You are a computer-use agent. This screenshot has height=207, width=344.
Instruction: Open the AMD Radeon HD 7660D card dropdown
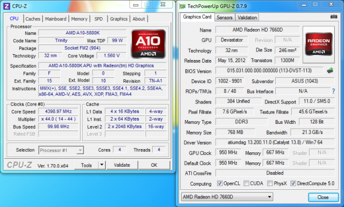coord(227,197)
